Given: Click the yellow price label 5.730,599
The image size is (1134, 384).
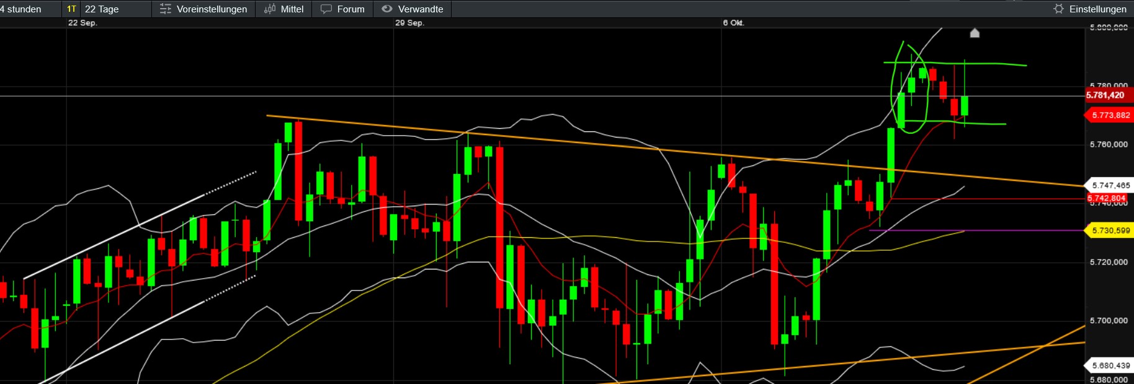Looking at the screenshot, I should pyautogui.click(x=1110, y=230).
